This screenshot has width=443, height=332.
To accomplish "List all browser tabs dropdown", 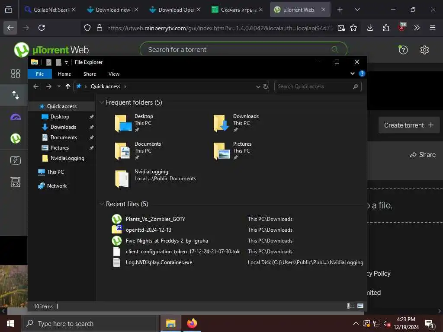I will pyautogui.click(x=357, y=10).
